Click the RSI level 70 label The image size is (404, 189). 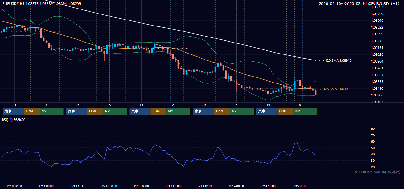tap(373, 135)
